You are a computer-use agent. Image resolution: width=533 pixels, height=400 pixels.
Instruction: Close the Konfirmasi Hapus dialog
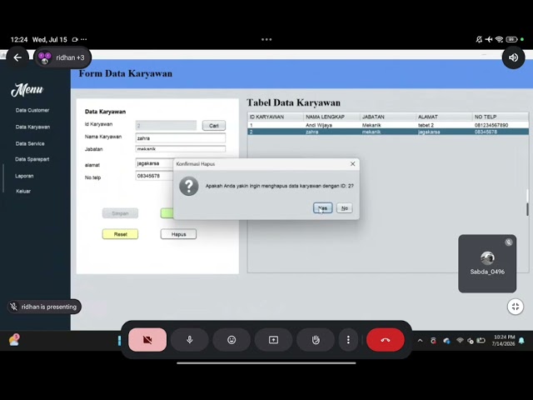click(x=353, y=164)
